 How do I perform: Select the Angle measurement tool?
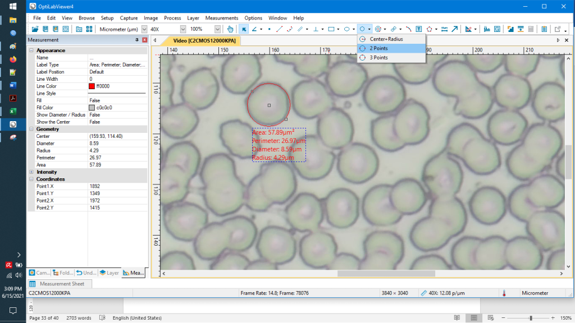coord(254,29)
